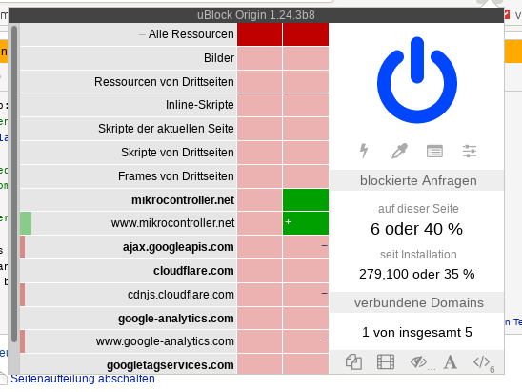Screen dimensions: 522x392
Task: Toggle the large-media-blocking film icon
Action: tap(386, 361)
